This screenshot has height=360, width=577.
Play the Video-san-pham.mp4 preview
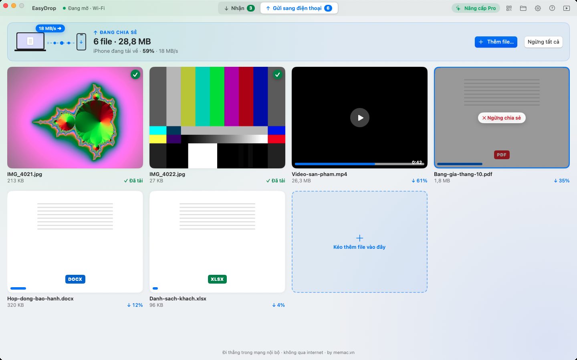pos(360,118)
